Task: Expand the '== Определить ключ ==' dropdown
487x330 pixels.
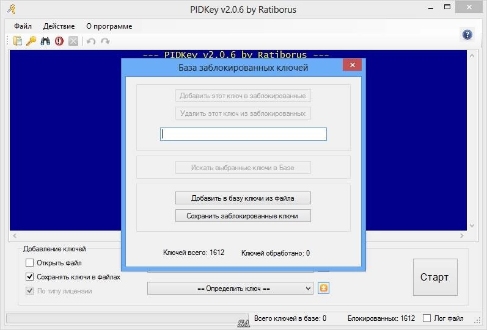Action: pyautogui.click(x=230, y=289)
